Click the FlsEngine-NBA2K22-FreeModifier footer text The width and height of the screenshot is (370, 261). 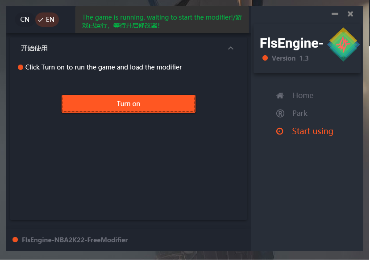point(75,240)
